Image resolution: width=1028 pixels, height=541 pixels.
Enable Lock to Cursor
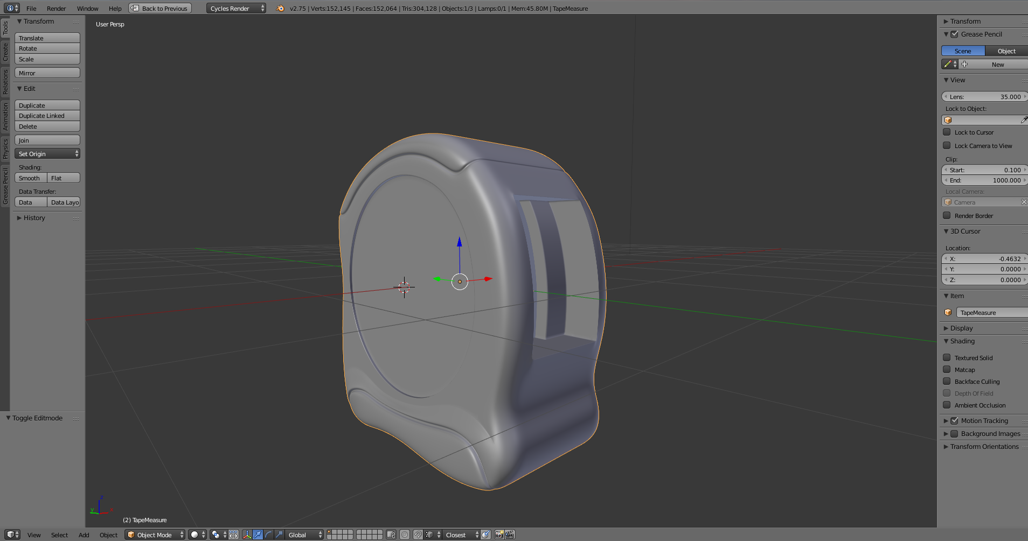[x=947, y=132]
